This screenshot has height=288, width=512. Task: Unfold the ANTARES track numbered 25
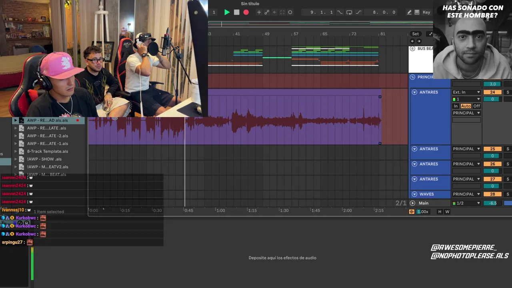point(414,149)
